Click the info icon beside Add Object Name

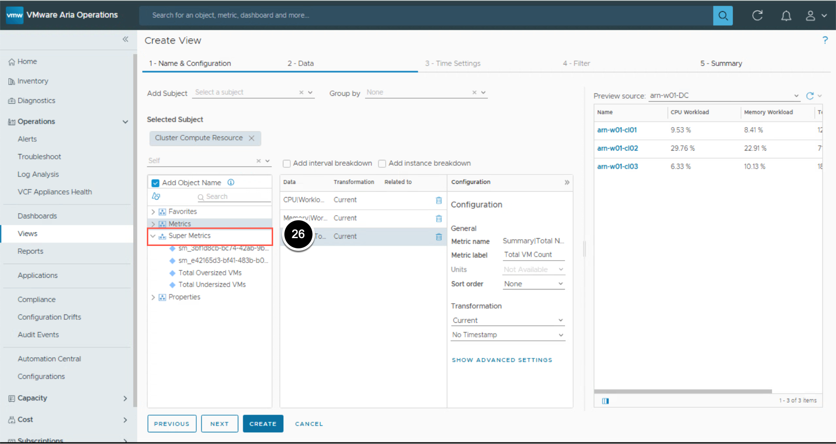[x=231, y=182]
